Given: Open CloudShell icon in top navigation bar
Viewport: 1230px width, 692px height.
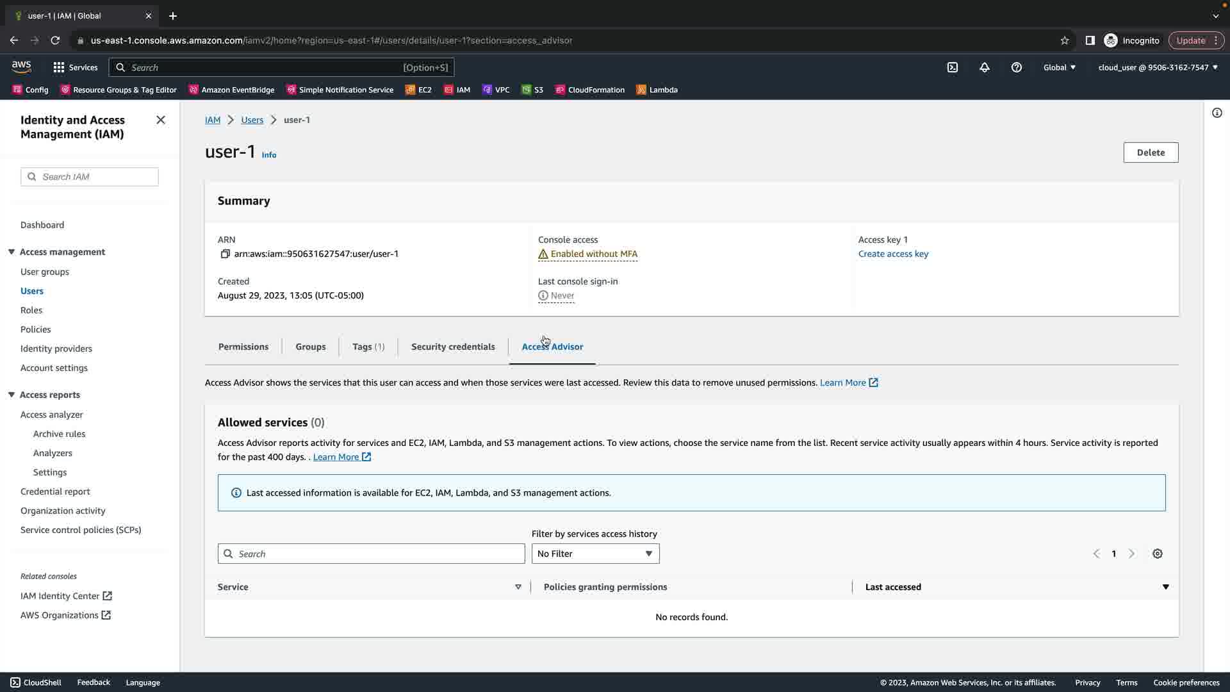Looking at the screenshot, I should point(952,67).
